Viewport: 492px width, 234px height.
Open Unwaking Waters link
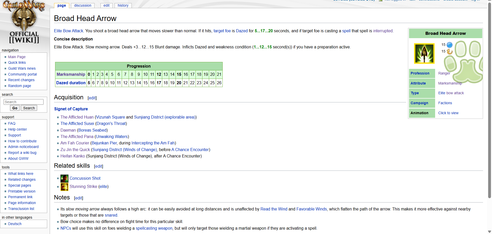112,136
